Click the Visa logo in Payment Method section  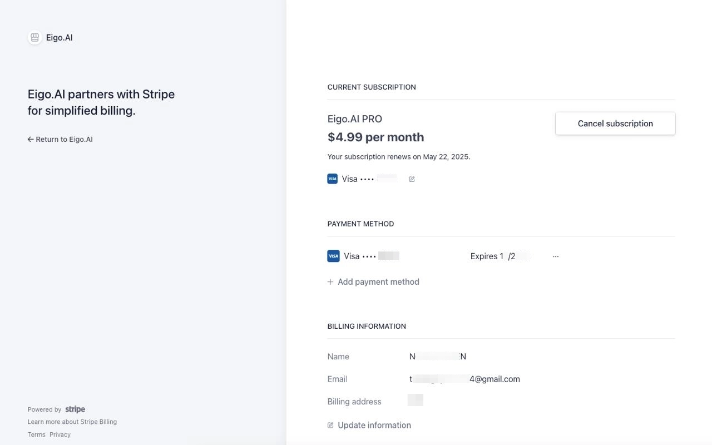coord(333,256)
